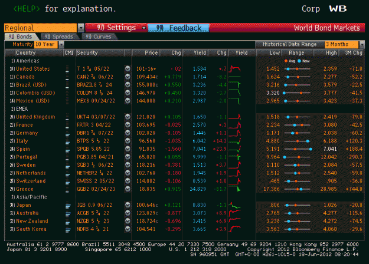Click the range slider for Portugal
This screenshot has height=264, width=369.
point(298,157)
